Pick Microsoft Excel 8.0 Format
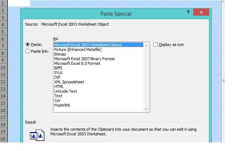 [77, 63]
